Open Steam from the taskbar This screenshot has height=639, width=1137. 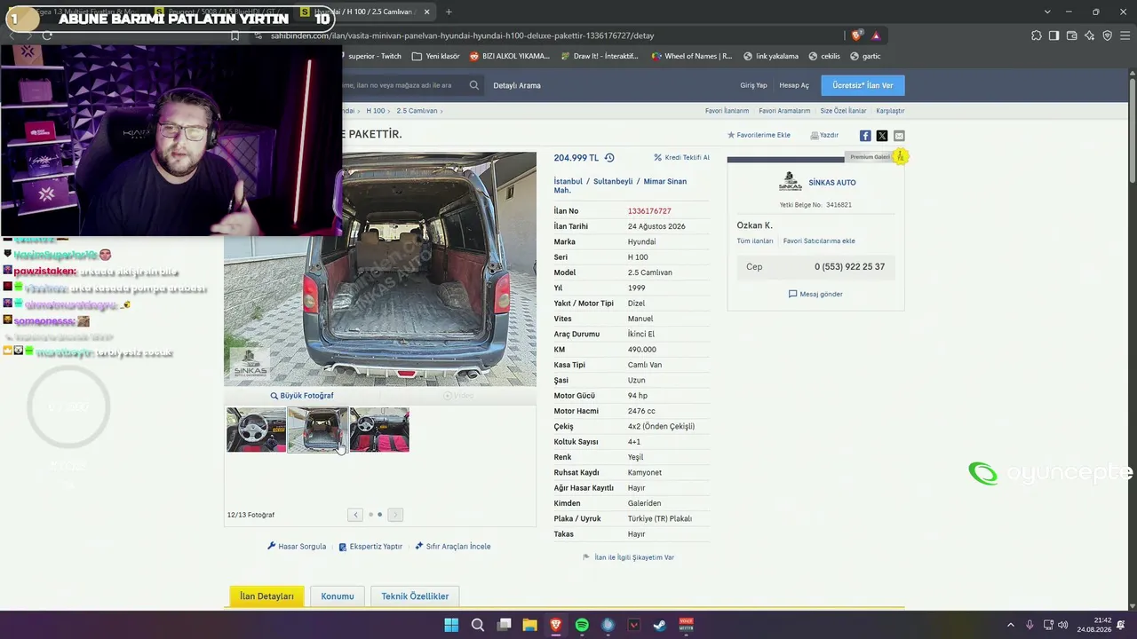point(659,625)
